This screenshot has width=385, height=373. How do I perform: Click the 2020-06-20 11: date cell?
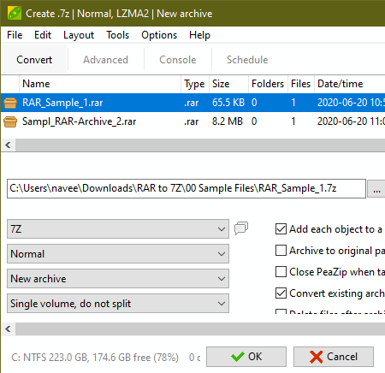(351, 121)
